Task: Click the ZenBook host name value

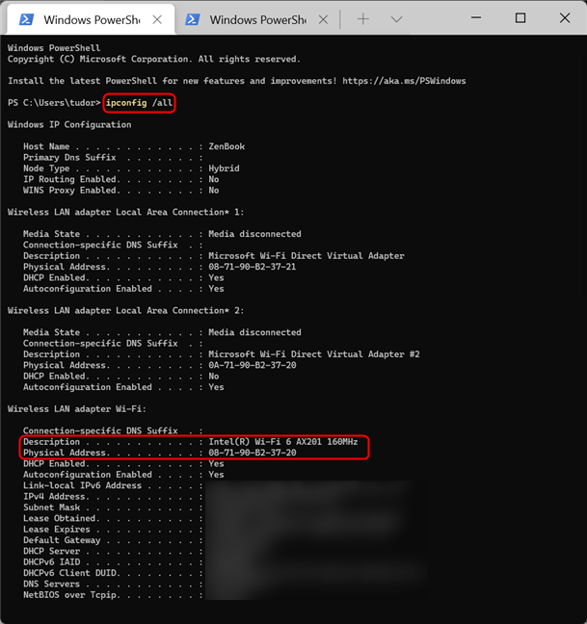Action: point(227,146)
